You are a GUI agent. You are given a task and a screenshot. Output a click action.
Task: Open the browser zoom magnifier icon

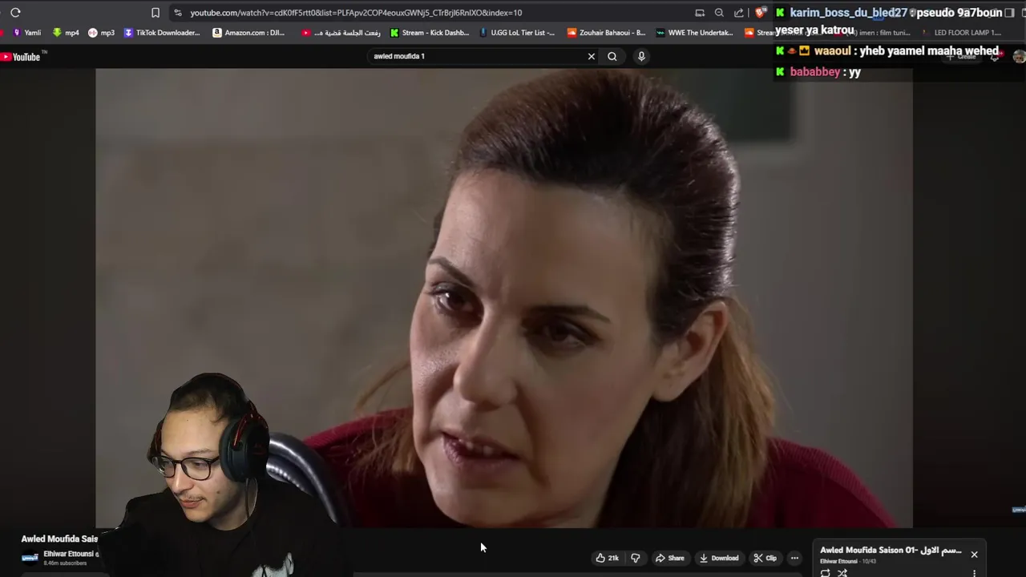[719, 13]
